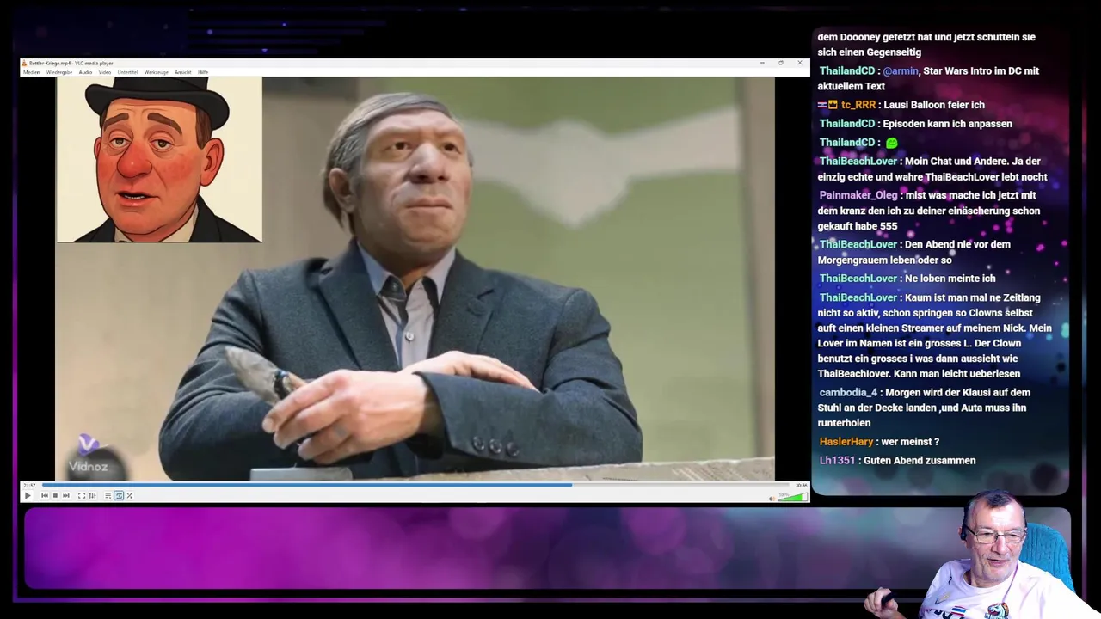Click the "wer meinst ?" chat message
This screenshot has height=619, width=1101.
[910, 442]
